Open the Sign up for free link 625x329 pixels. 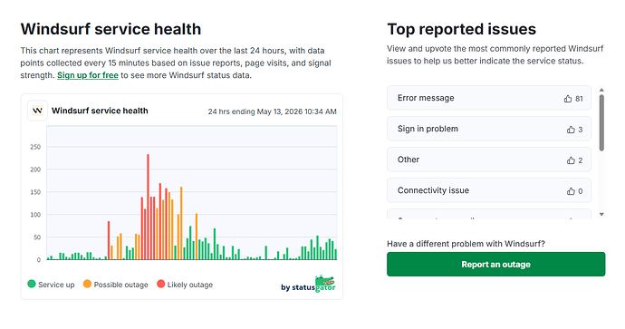pos(88,75)
